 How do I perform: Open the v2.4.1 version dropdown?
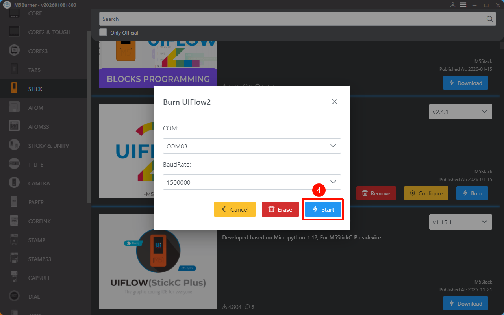pos(460,112)
